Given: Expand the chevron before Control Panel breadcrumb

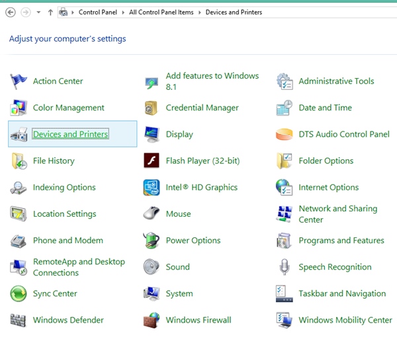Looking at the screenshot, I should click(x=73, y=13).
